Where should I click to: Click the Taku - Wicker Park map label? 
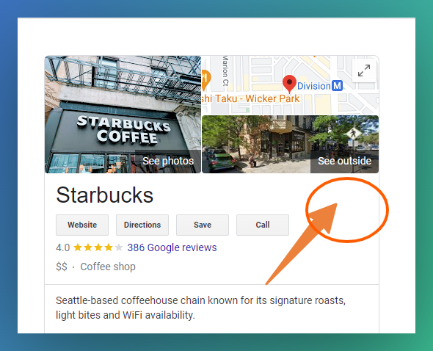[250, 98]
